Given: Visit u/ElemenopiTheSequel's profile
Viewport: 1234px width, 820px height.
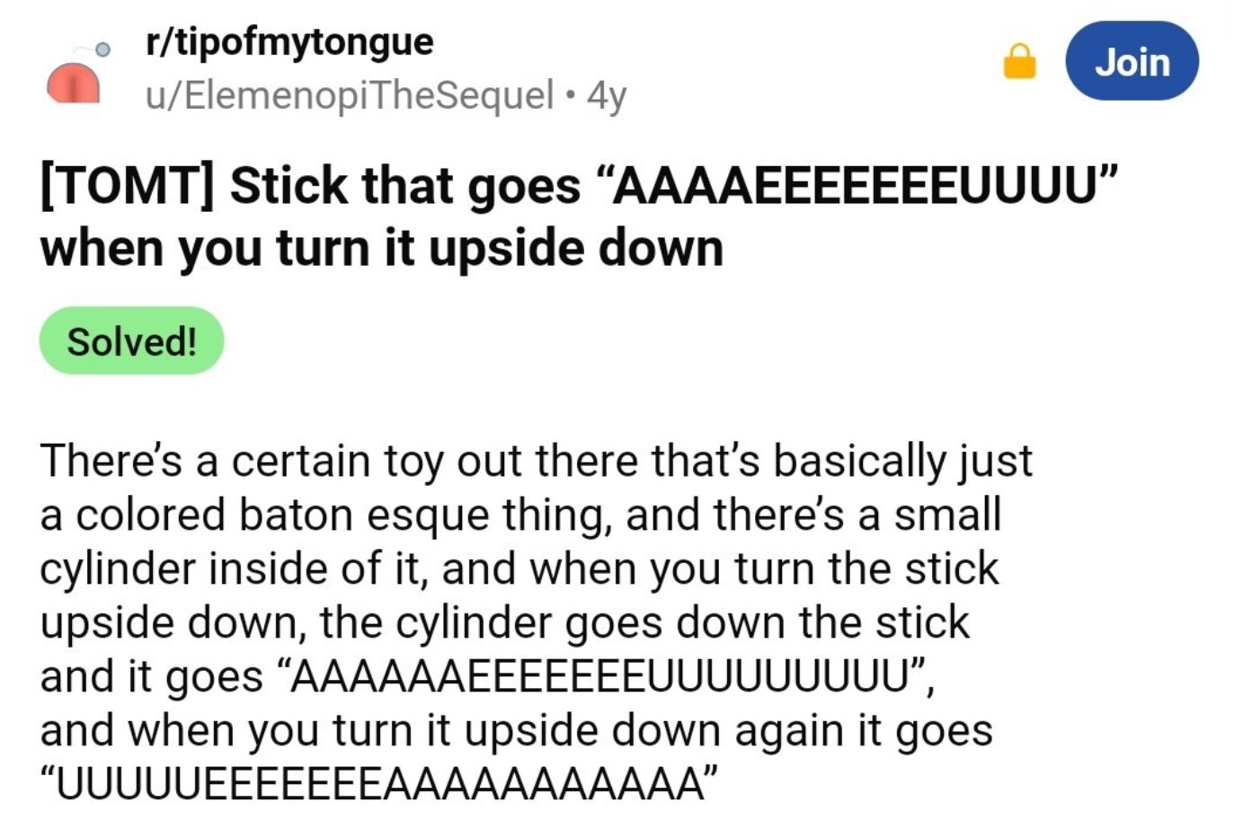Looking at the screenshot, I should click(x=350, y=93).
